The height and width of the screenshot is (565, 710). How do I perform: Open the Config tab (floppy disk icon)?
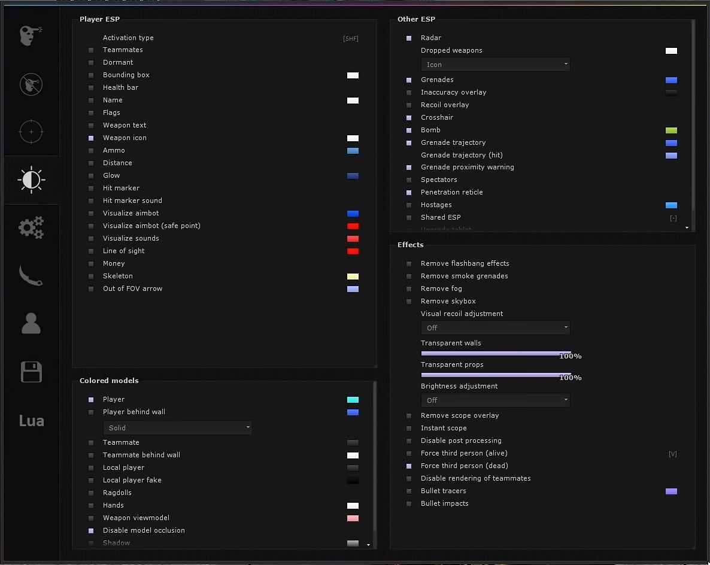pyautogui.click(x=31, y=372)
